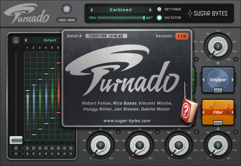This screenshot has height=166, width=241.
Task: Open the Default dictator preset menu
Action: (50, 40)
